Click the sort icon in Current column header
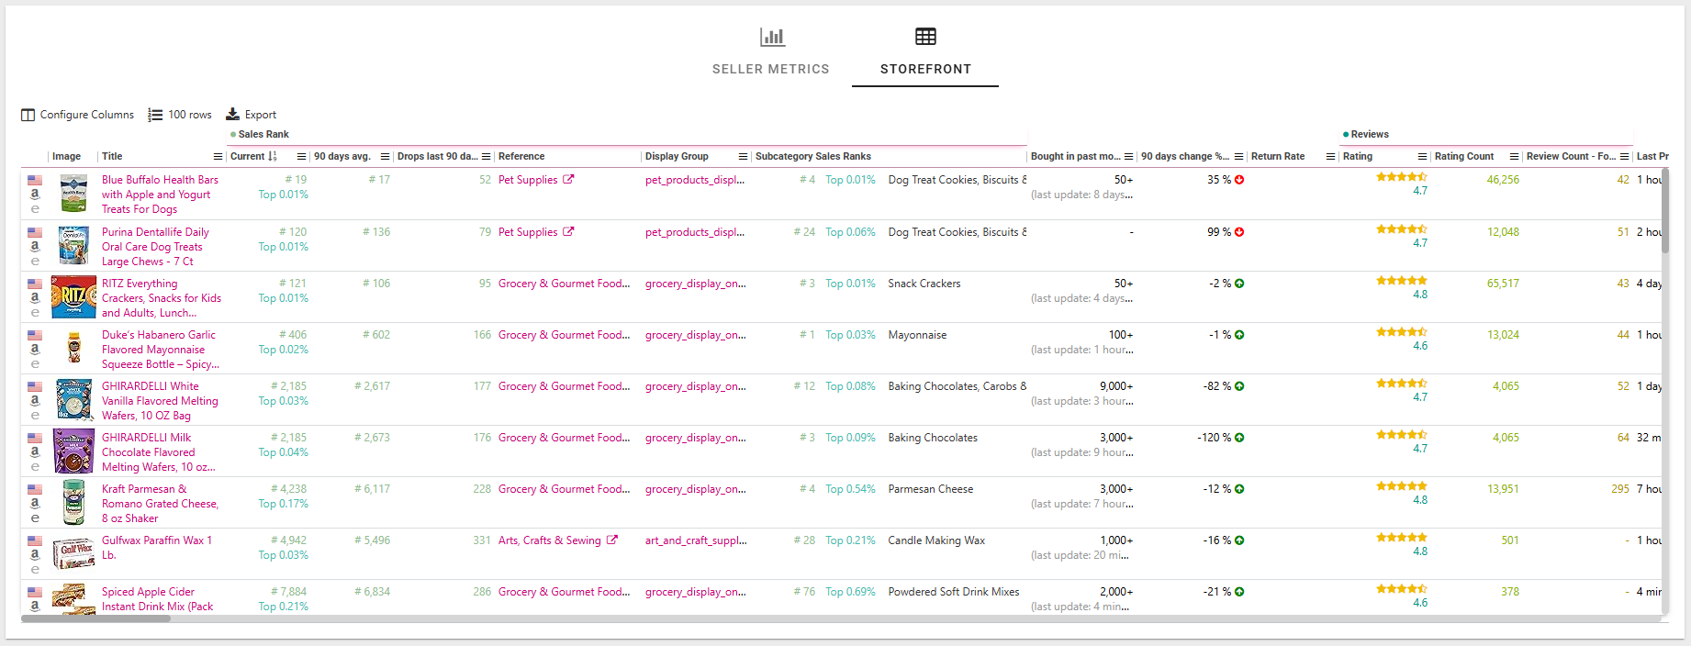The width and height of the screenshot is (1691, 646). [x=273, y=156]
